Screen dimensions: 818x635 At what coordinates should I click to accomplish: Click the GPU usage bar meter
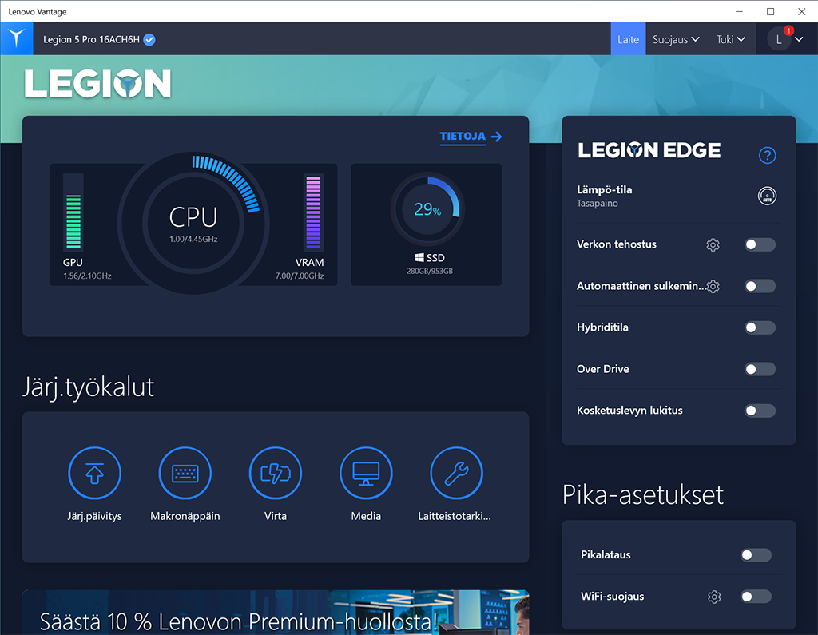point(73,212)
